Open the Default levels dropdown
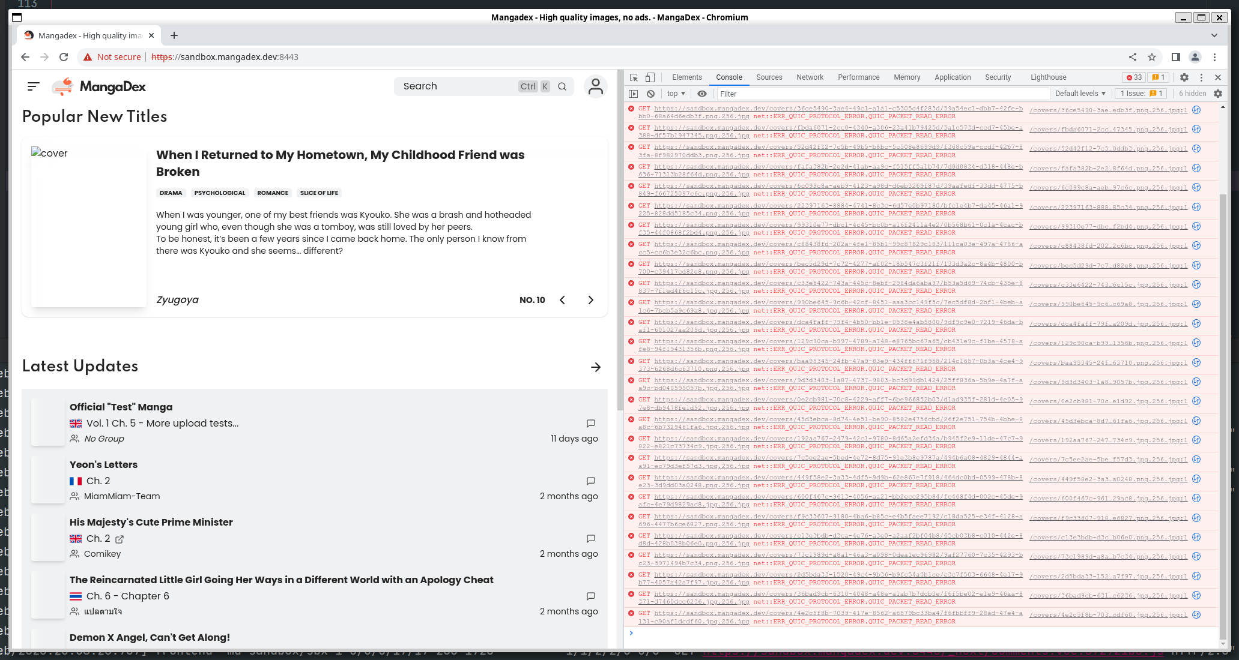Viewport: 1239px width, 660px height. [x=1079, y=94]
